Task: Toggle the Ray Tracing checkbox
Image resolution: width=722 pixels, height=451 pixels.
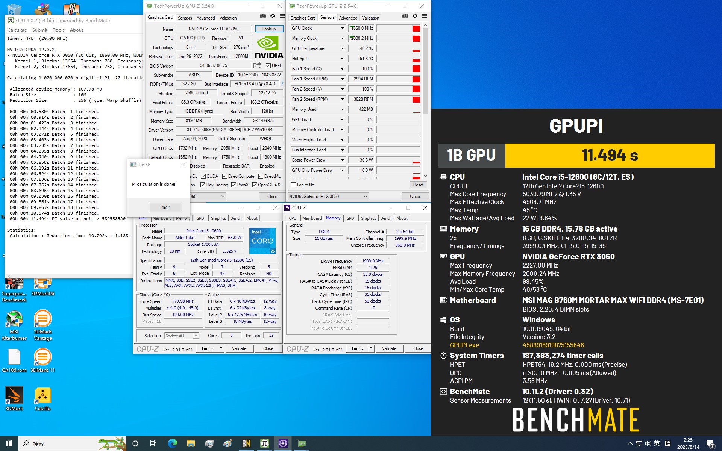Action: tap(203, 185)
